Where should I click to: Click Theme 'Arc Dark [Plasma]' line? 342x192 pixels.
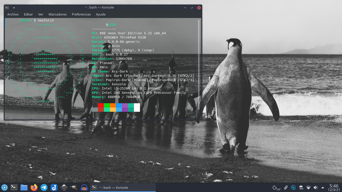pyautogui.click(x=143, y=76)
